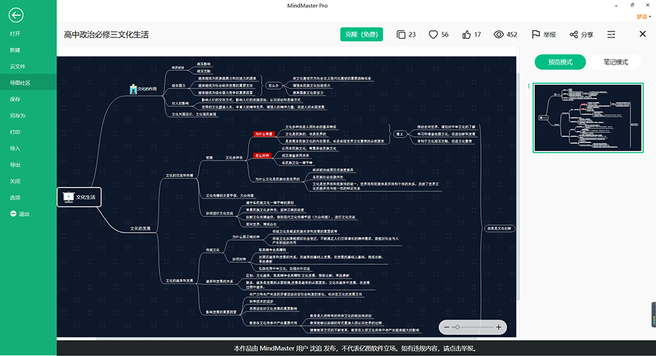This screenshot has height=356, width=656.
Task: Click 请点击举报 link in the footer
Action: (x=459, y=348)
